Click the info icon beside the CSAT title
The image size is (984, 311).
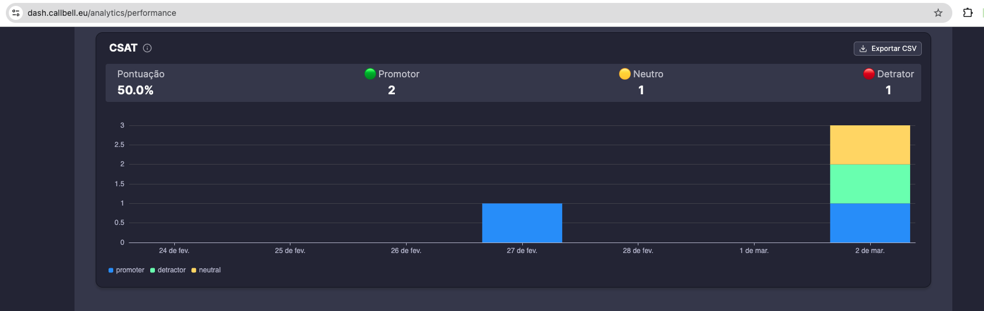(147, 48)
